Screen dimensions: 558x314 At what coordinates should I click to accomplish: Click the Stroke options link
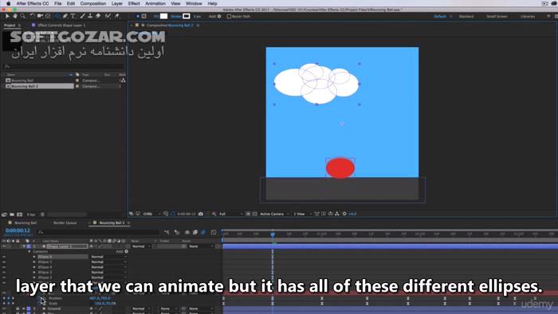click(176, 17)
